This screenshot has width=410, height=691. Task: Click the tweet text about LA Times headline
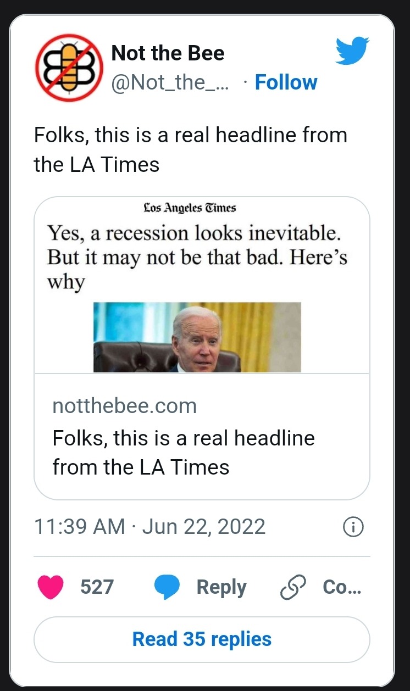[190, 149]
